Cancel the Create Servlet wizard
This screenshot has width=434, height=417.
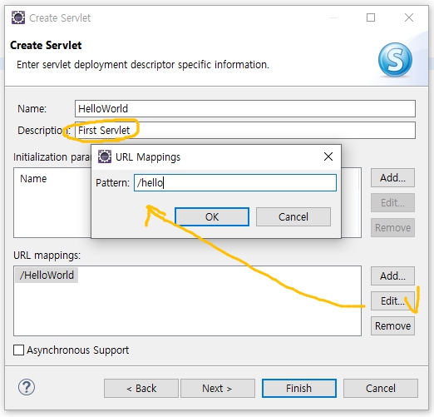tap(381, 388)
